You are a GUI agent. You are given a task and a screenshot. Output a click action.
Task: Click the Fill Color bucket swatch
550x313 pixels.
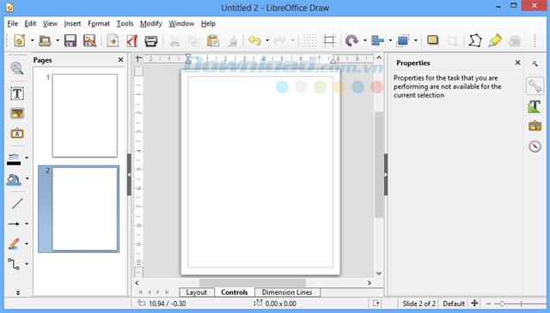click(14, 179)
